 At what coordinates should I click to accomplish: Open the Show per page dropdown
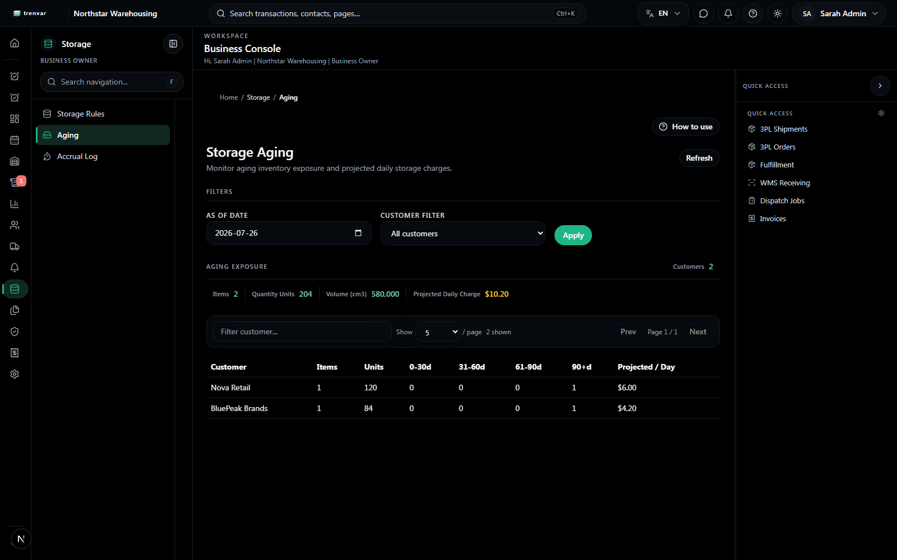coord(438,332)
